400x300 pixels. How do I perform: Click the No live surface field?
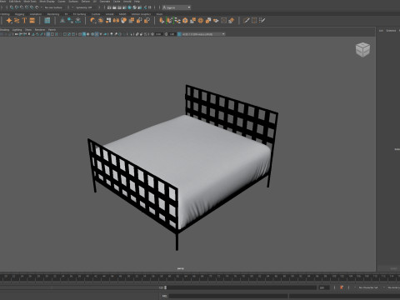coord(53,7)
